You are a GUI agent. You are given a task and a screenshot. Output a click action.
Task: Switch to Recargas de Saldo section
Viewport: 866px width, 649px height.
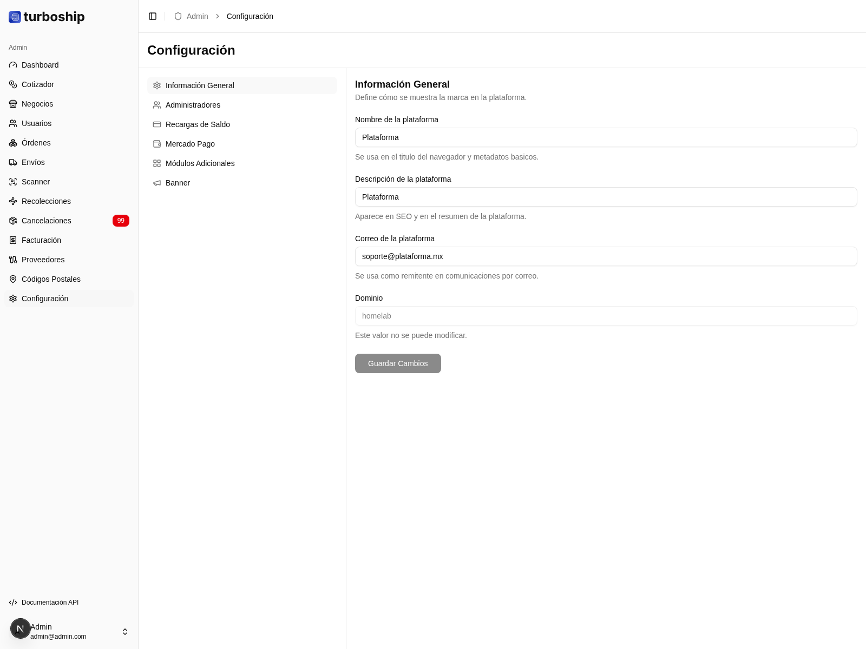coord(198,124)
